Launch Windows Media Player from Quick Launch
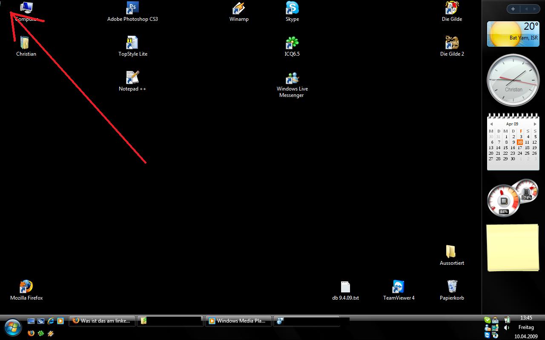This screenshot has height=340, width=545. click(x=60, y=321)
